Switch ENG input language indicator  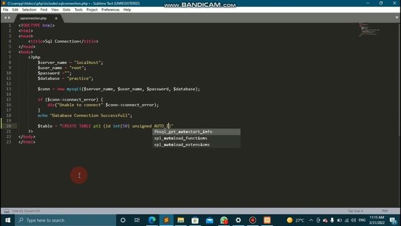point(362,220)
